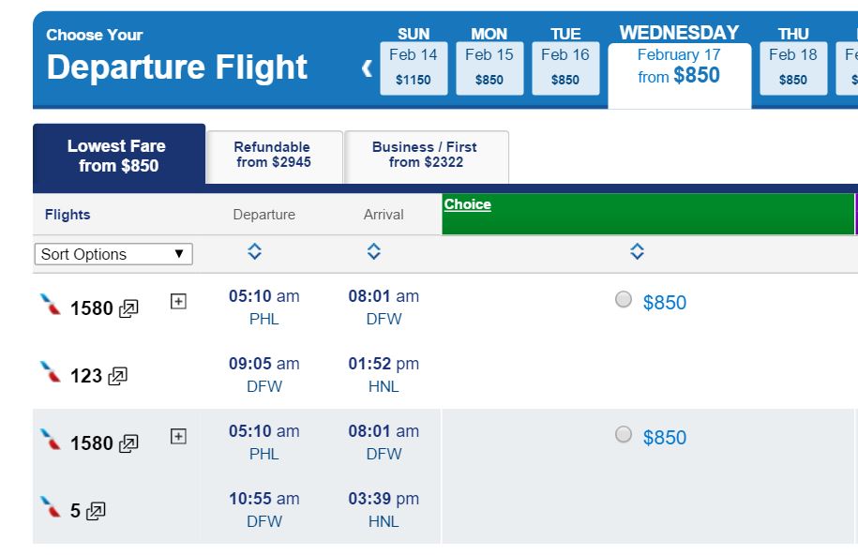The image size is (858, 555).
Task: Switch to Business / First fare tab
Action: (x=427, y=157)
